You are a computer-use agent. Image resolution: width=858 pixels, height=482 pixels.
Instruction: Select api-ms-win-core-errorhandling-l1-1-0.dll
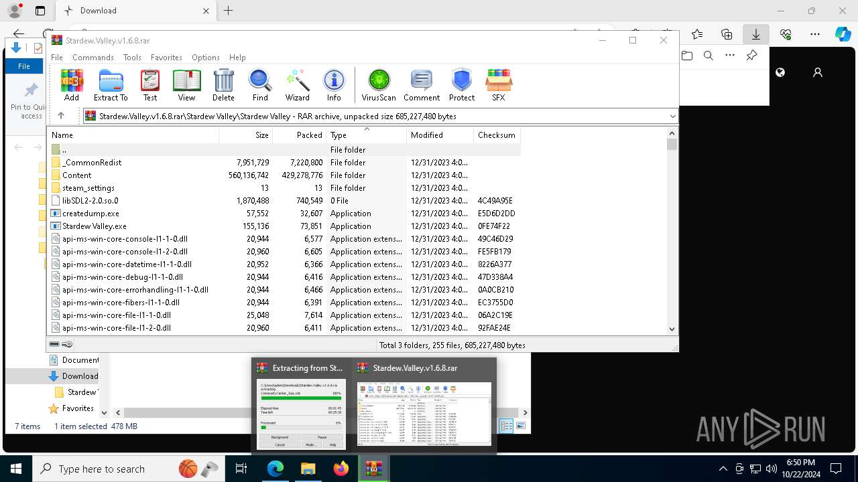click(285, 290)
